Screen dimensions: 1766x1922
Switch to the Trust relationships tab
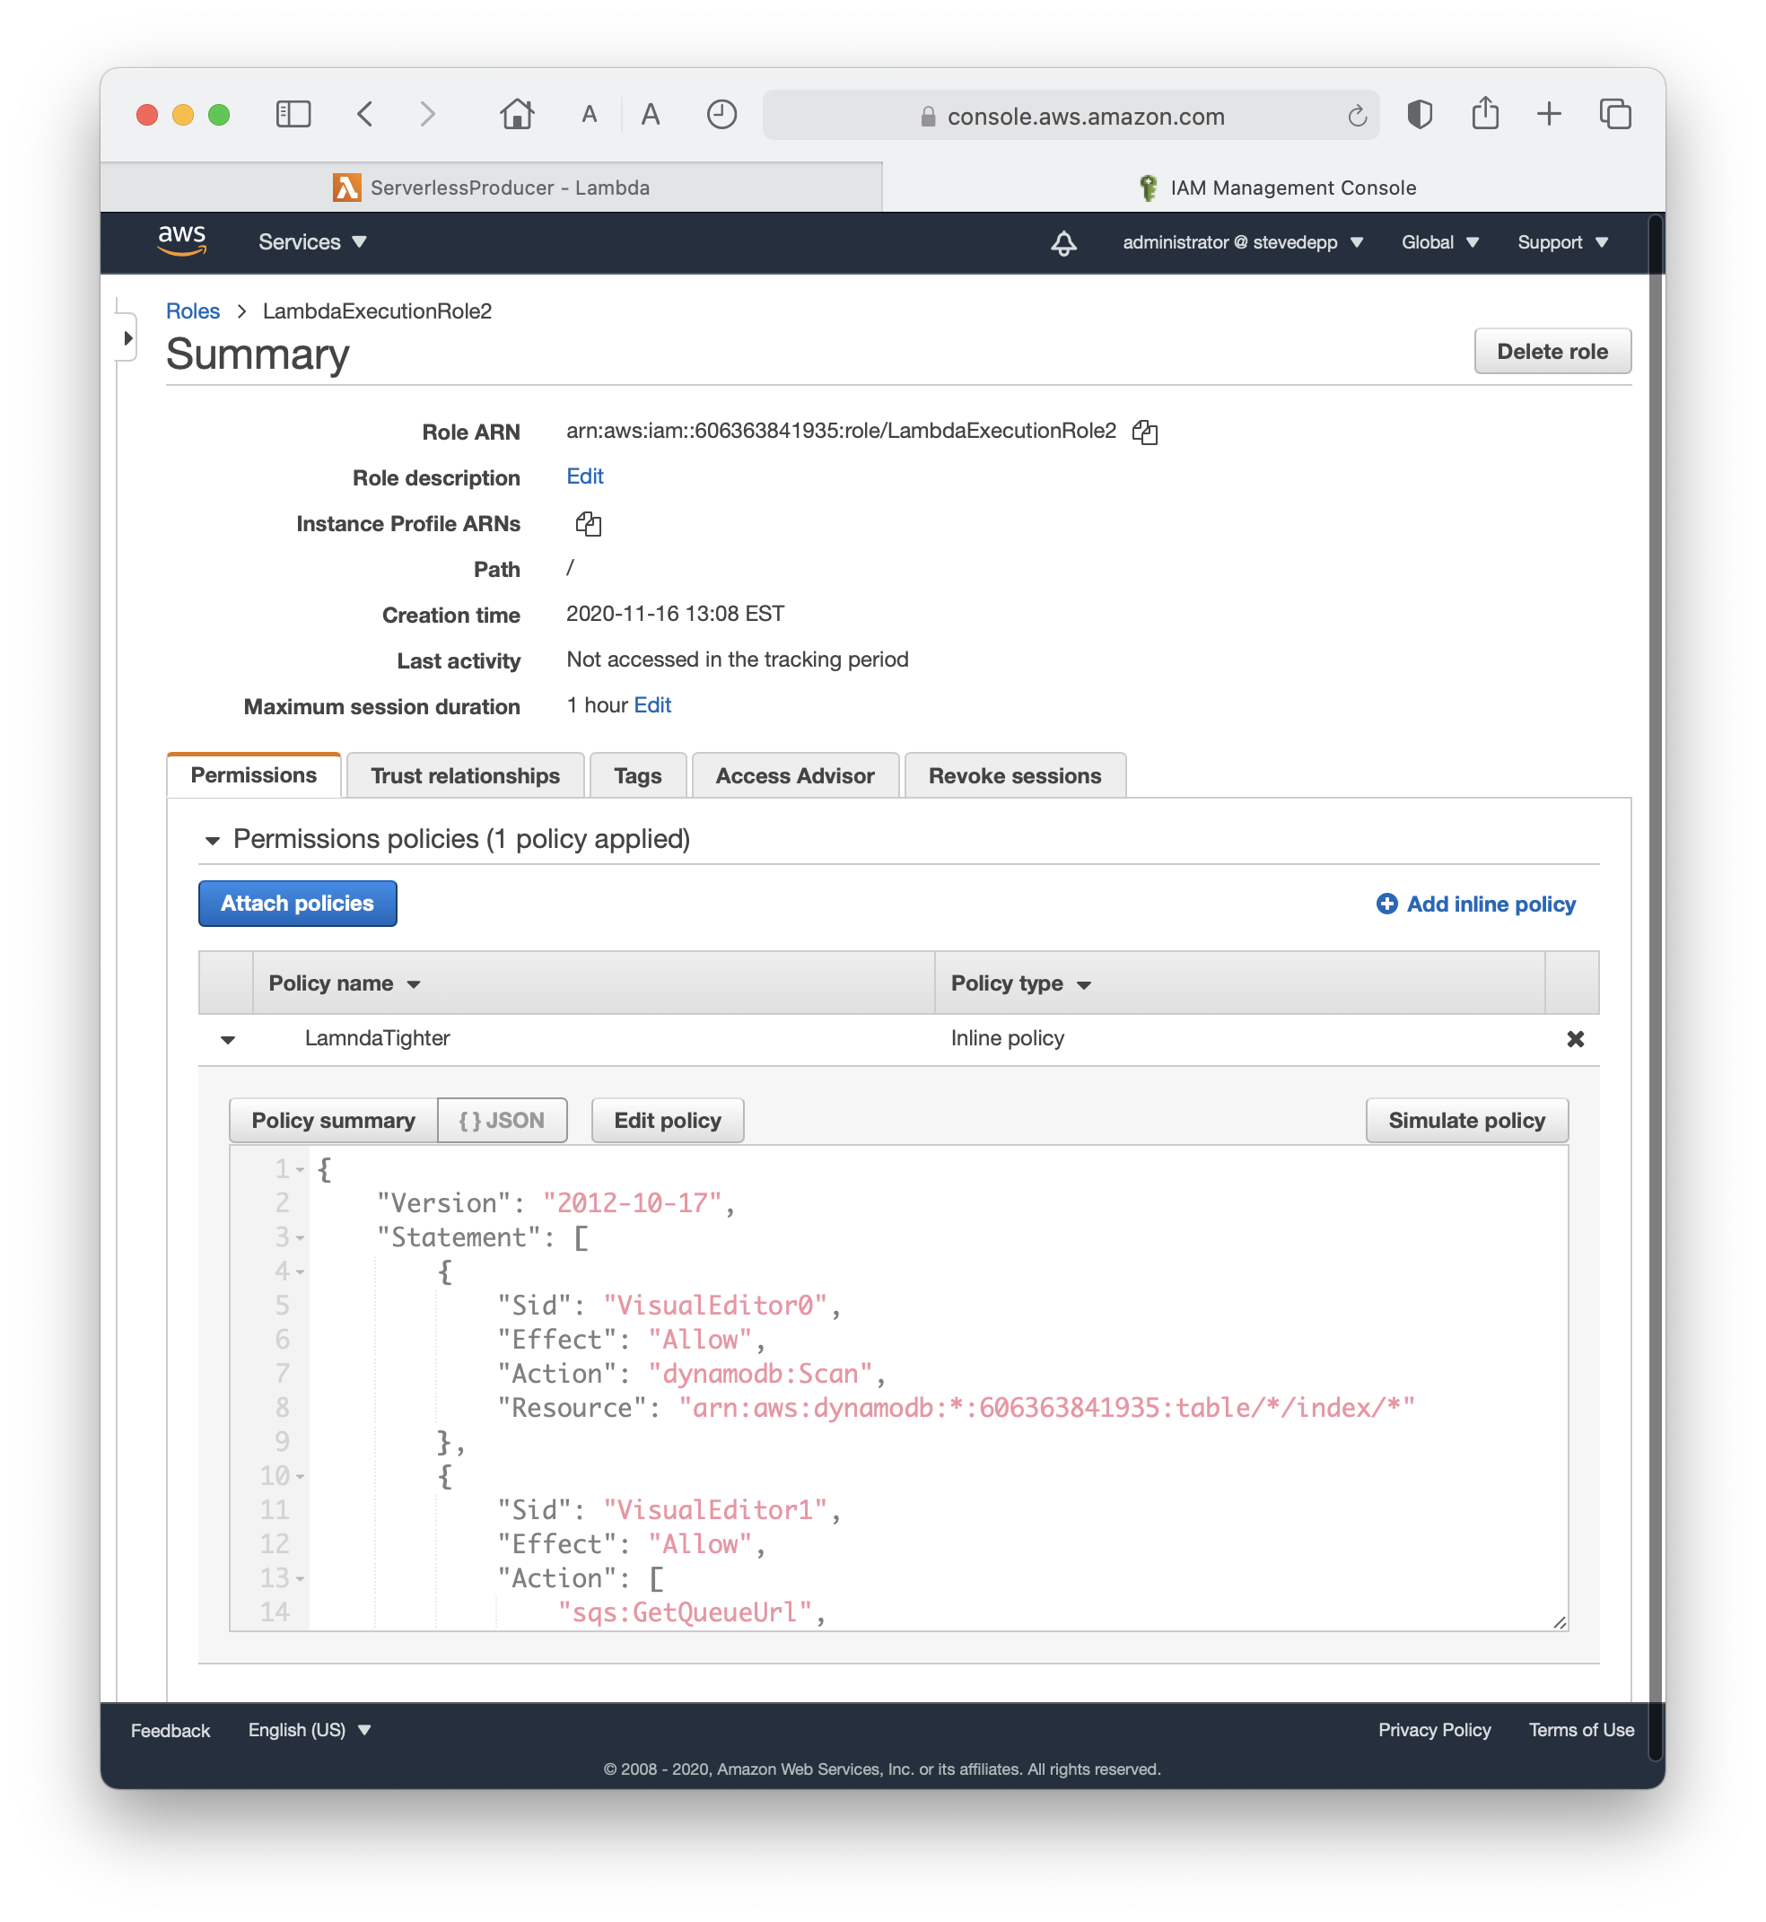[x=465, y=775]
